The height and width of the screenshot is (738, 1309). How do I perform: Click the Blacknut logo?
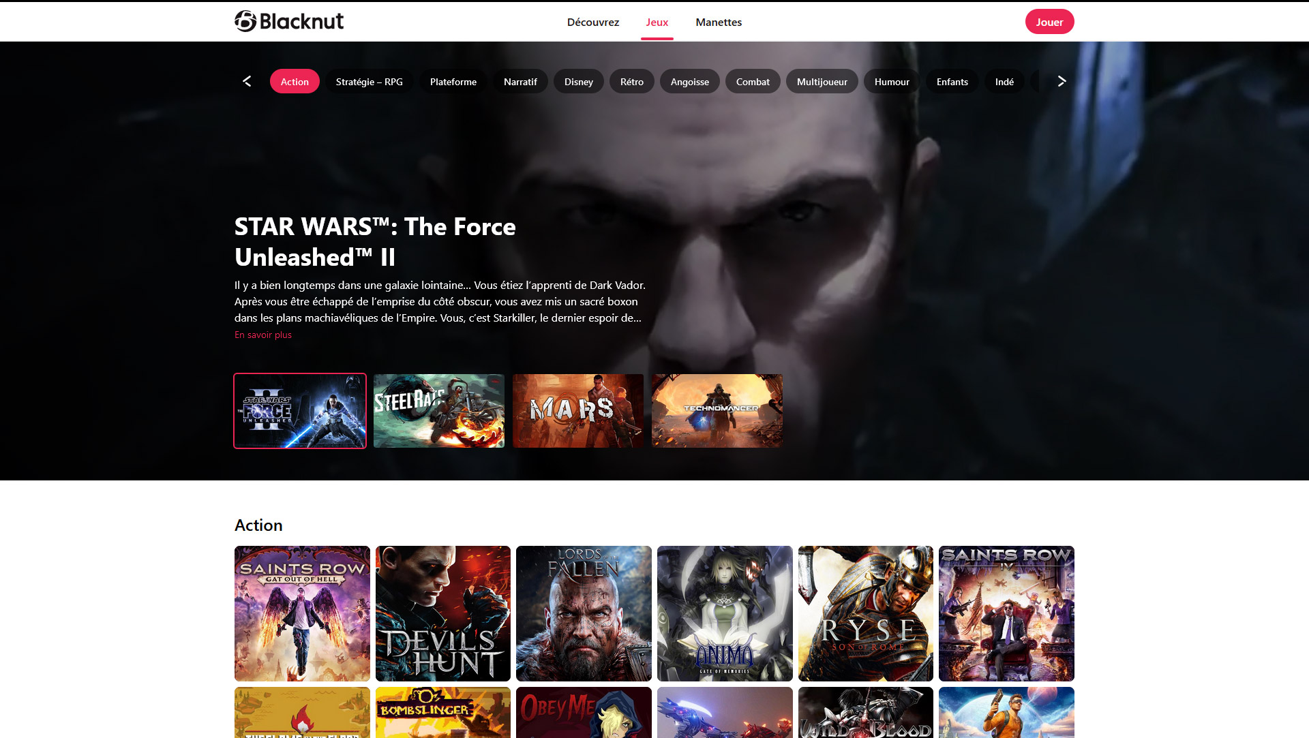click(x=289, y=21)
